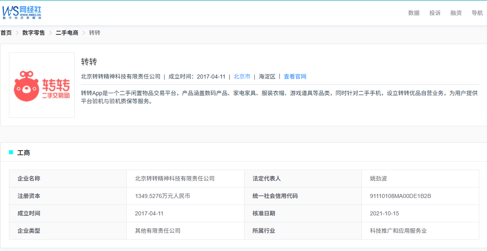Image resolution: width=487 pixels, height=251 pixels.
Task: Click 科技推广和应用服务业 value cell
Action: 420,231
